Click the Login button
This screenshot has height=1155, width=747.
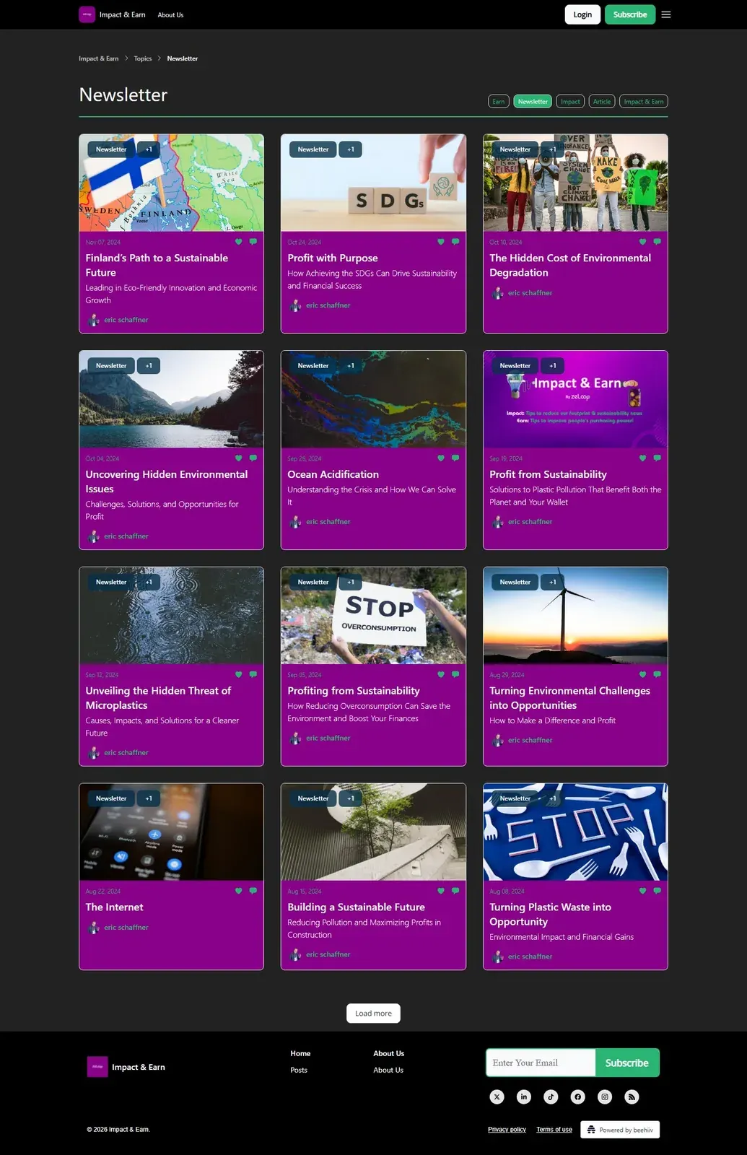(582, 14)
